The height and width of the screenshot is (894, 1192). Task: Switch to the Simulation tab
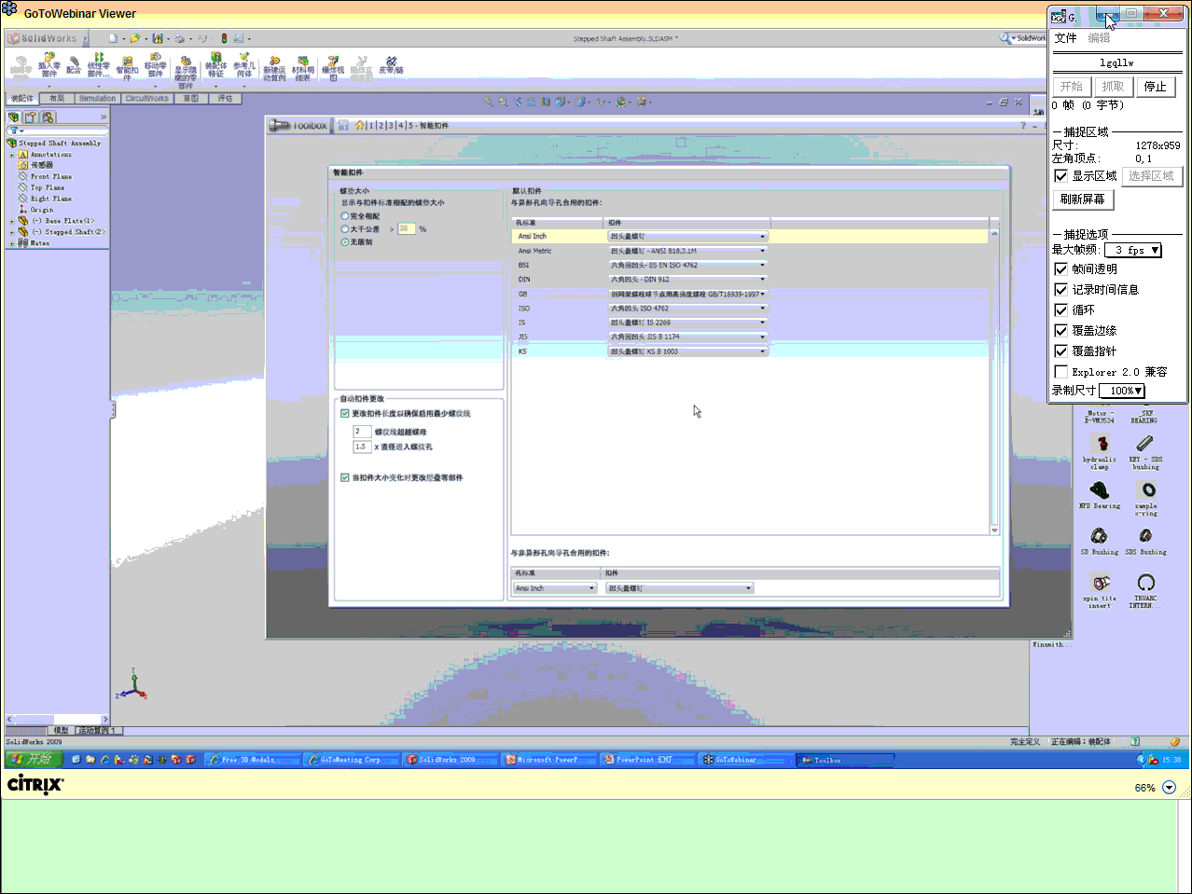tap(97, 98)
